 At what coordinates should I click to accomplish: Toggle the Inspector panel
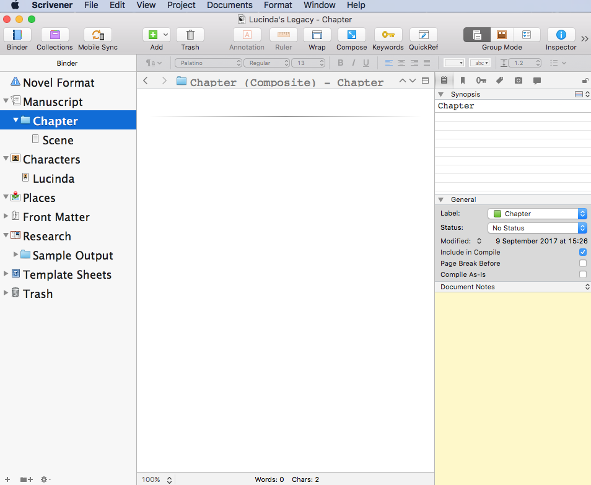point(561,35)
